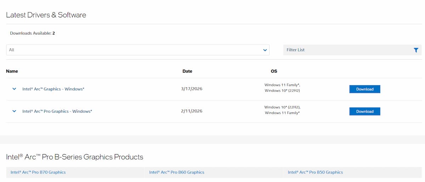Click the 'Latest Drivers & Software' heading
425x182 pixels.
click(46, 15)
